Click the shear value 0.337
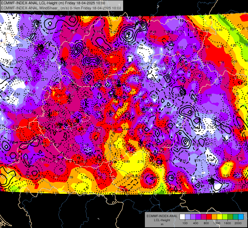248x228 pixels. pyautogui.click(x=241, y=191)
